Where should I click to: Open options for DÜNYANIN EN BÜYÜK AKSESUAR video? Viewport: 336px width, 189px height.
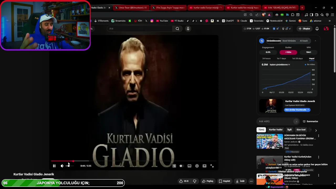pyautogui.click(x=319, y=136)
